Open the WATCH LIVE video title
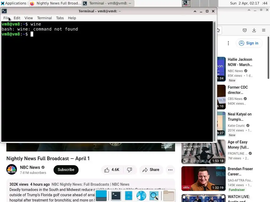The width and height of the screenshot is (270, 202). coord(239,198)
